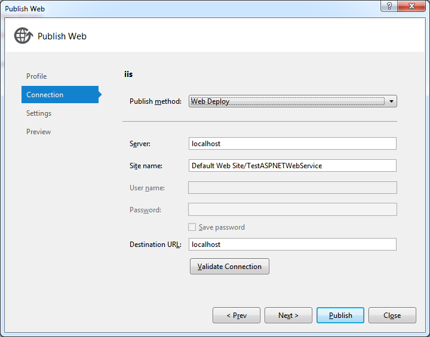Close the Publish Web dialog with X
The image size is (430, 337).
(x=411, y=6)
